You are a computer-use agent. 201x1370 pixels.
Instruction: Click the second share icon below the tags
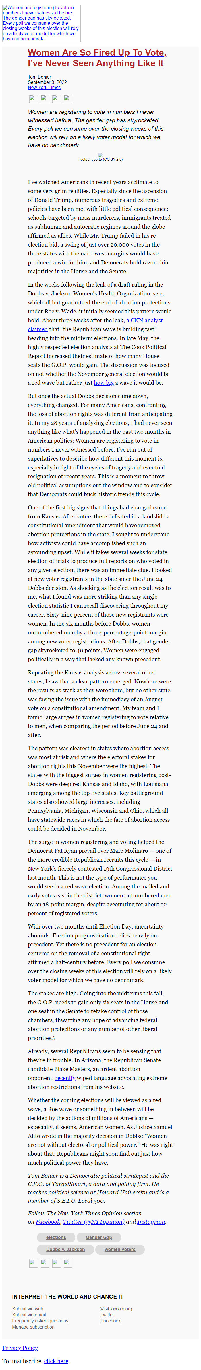click(x=45, y=1263)
